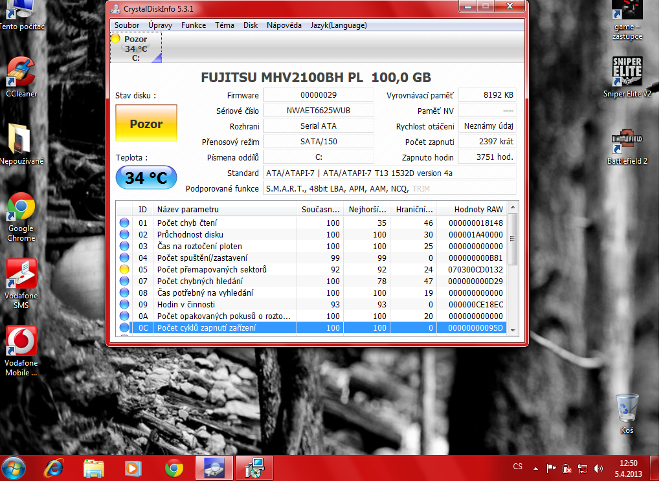Screen dimensions: 663x497
Task: Click the blue status dot for ID 09
Action: (x=124, y=304)
